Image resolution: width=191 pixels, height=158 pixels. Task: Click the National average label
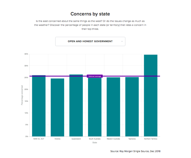95,76
